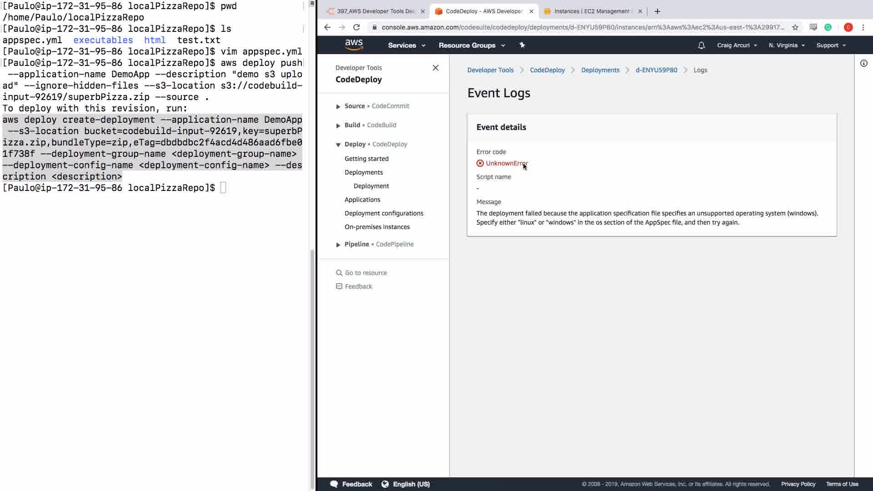Switch to the 397_AWS Developer Tools tab
This screenshot has height=491, width=873.
pyautogui.click(x=375, y=11)
